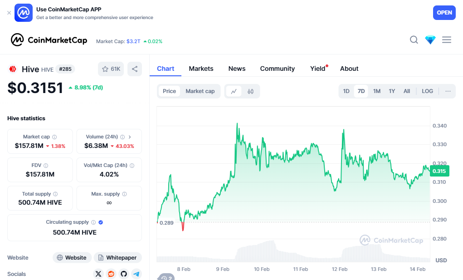Select the Price chart toggle
This screenshot has height=280, width=463.
coord(169,91)
